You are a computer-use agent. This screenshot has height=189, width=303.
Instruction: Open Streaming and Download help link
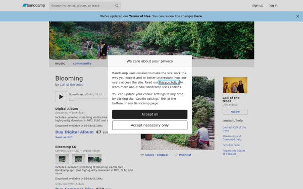coord(232,138)
